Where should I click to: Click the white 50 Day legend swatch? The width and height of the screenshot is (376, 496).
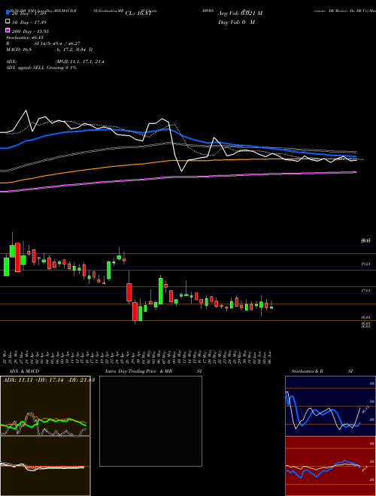coord(8,22)
